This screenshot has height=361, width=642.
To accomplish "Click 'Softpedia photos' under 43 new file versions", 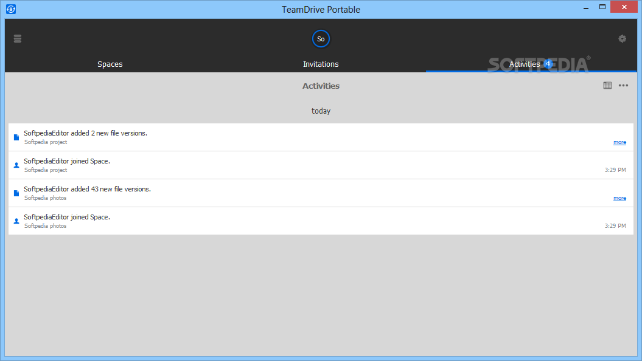I will coord(45,198).
